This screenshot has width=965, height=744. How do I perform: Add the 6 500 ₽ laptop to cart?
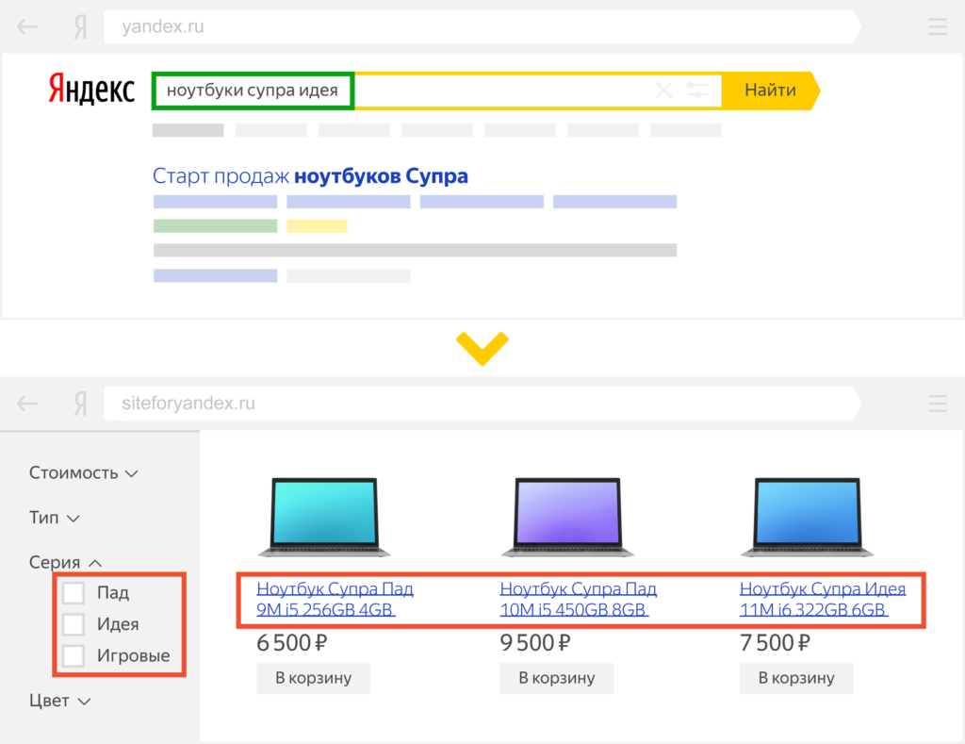point(313,678)
